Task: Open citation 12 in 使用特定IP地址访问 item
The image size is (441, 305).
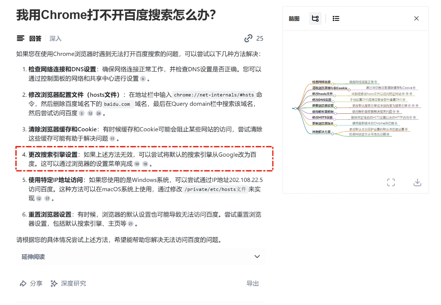Action: tap(39, 199)
